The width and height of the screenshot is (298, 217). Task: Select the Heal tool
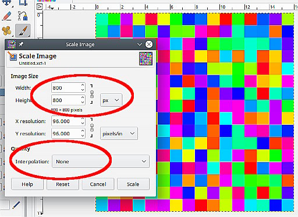6,31
